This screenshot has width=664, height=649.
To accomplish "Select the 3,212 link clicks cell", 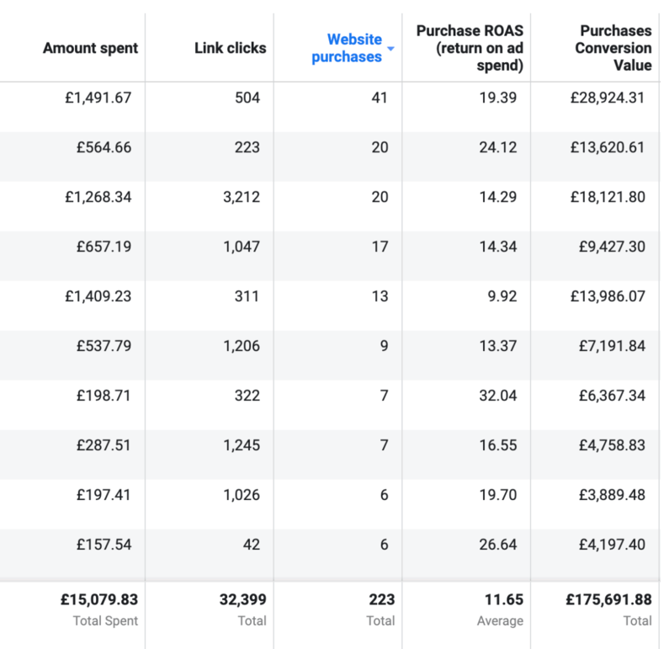I will tap(241, 197).
